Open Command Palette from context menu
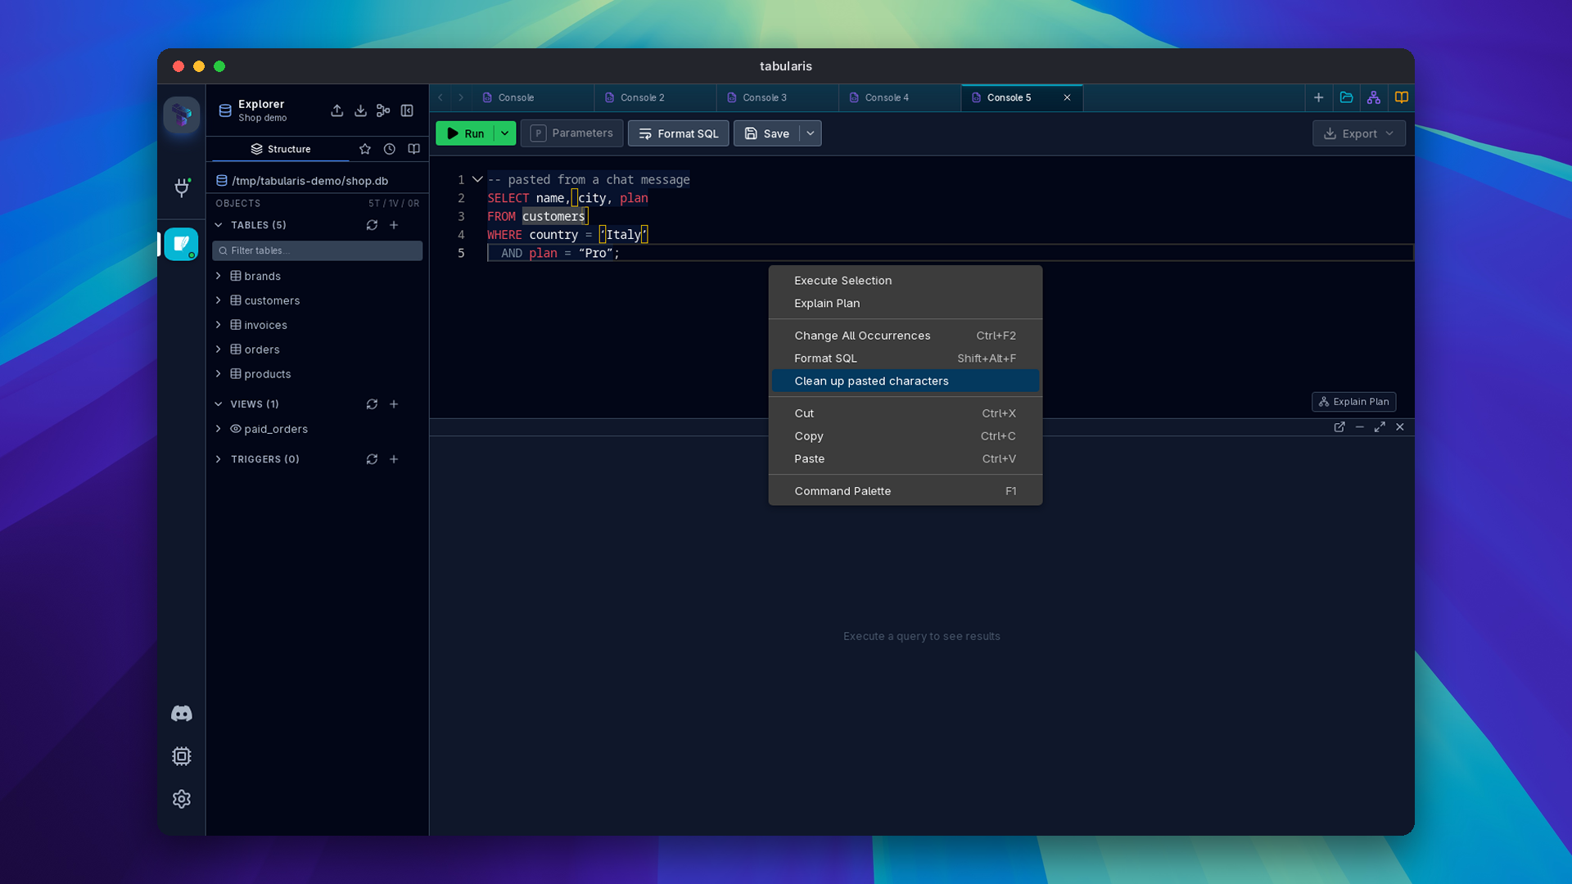 pos(905,491)
